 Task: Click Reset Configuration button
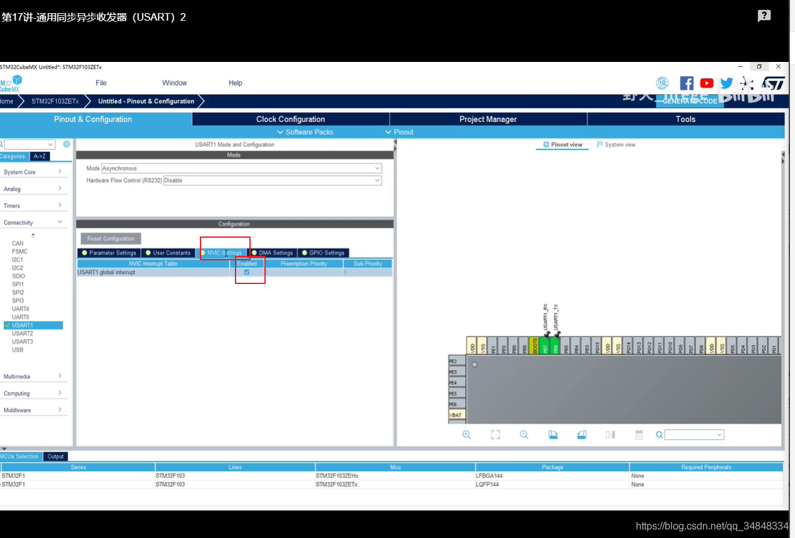tap(111, 238)
